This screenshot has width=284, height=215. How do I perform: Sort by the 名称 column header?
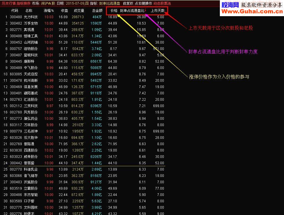click(x=29, y=11)
